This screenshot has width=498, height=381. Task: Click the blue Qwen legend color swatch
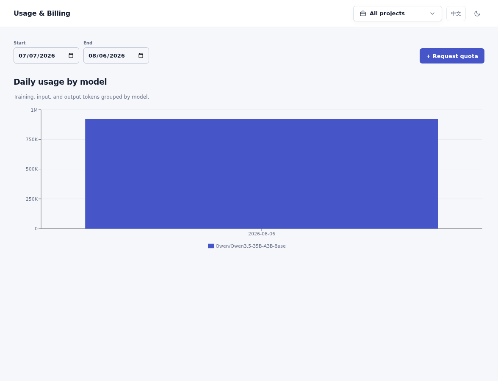[x=211, y=246]
